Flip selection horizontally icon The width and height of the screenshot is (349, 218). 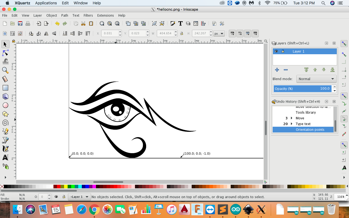(x=46, y=34)
